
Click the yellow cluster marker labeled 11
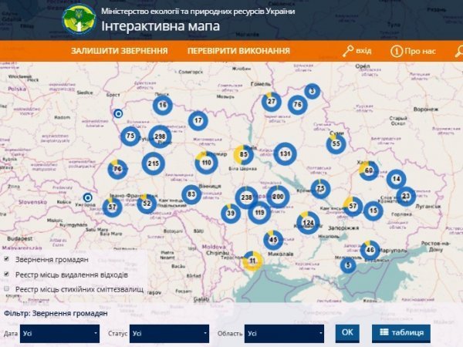(252, 262)
